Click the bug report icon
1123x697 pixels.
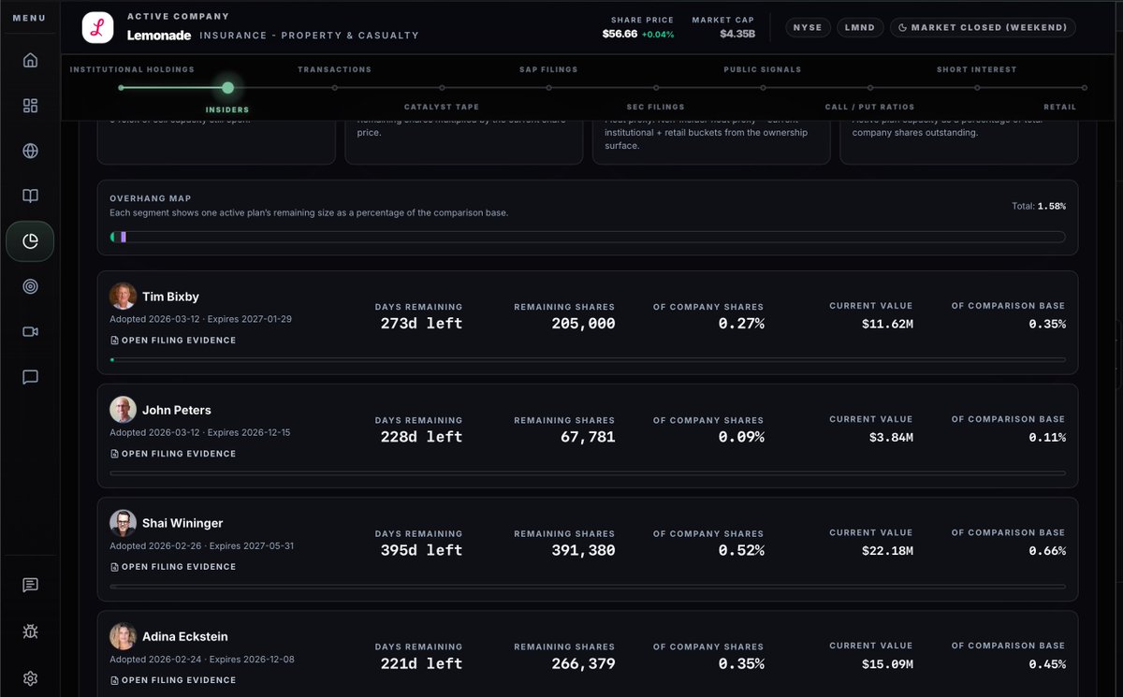pos(30,632)
